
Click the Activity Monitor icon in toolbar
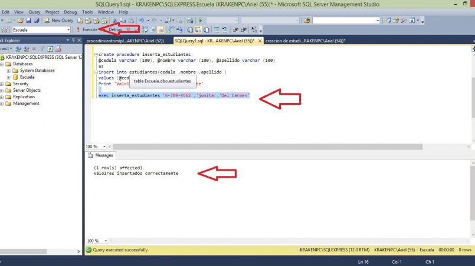pyautogui.click(x=190, y=21)
